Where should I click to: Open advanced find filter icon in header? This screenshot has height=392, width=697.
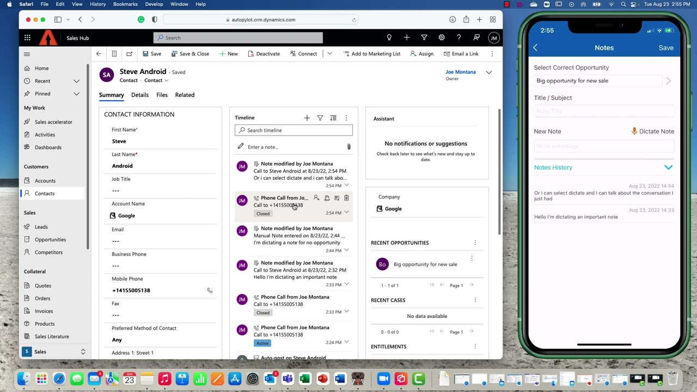pos(424,38)
